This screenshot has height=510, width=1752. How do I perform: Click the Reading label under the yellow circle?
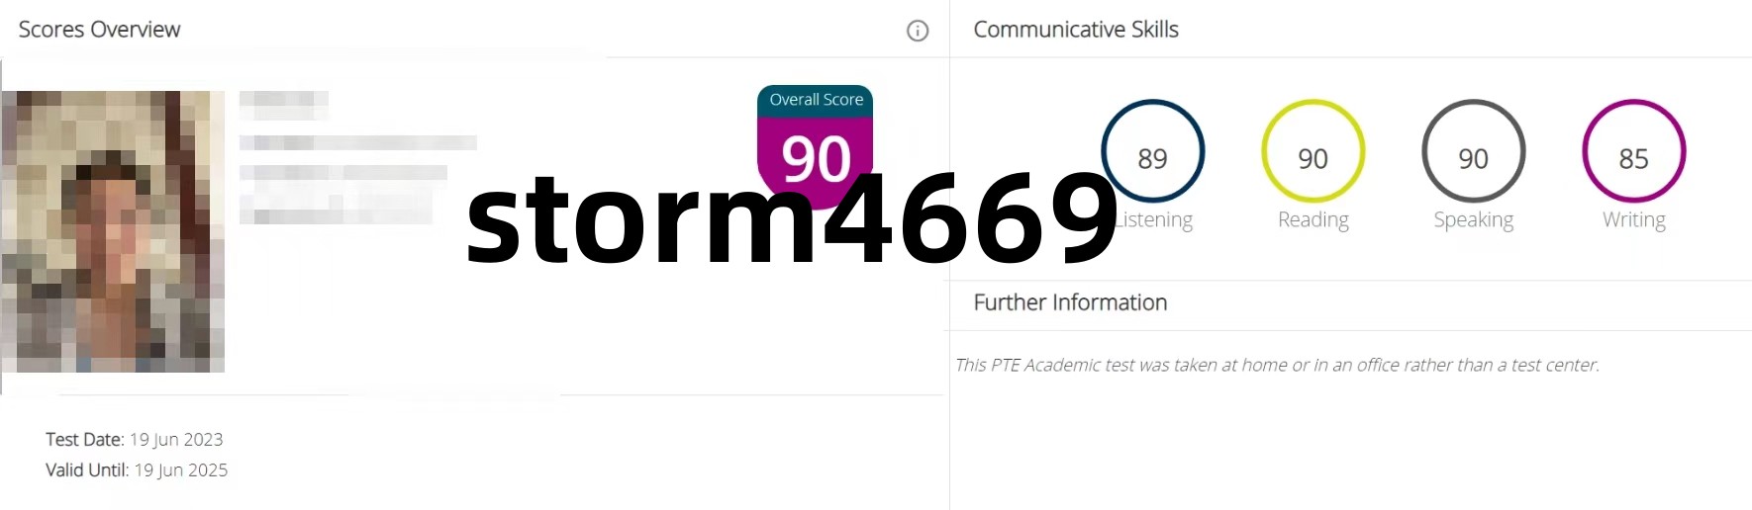1313,220
